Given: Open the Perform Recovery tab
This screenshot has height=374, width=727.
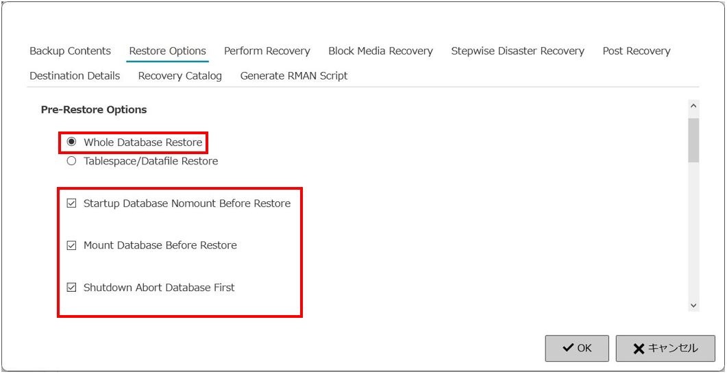Looking at the screenshot, I should (x=267, y=51).
